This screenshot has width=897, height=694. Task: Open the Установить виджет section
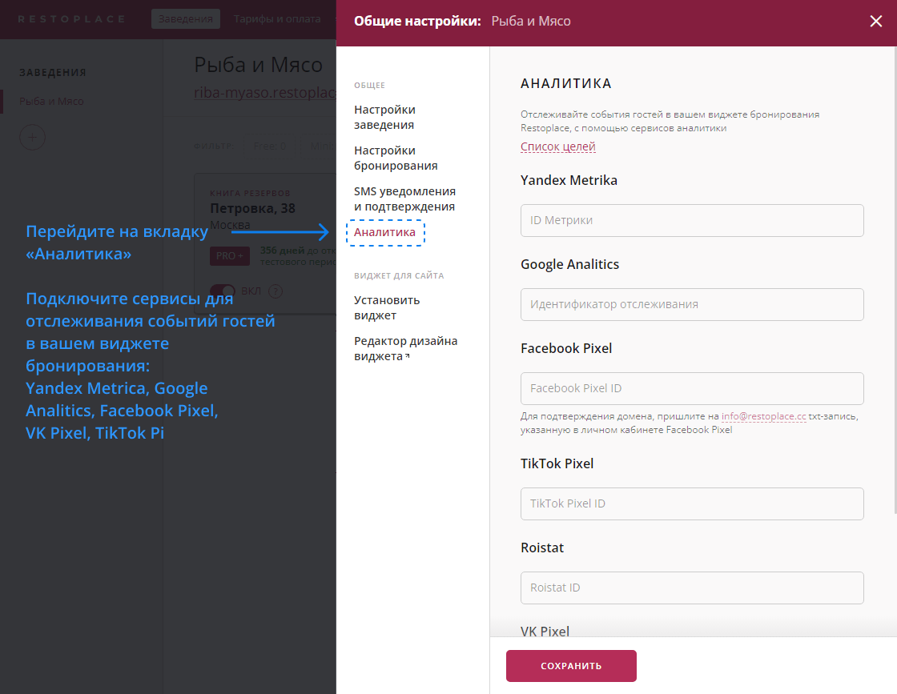[x=387, y=307]
